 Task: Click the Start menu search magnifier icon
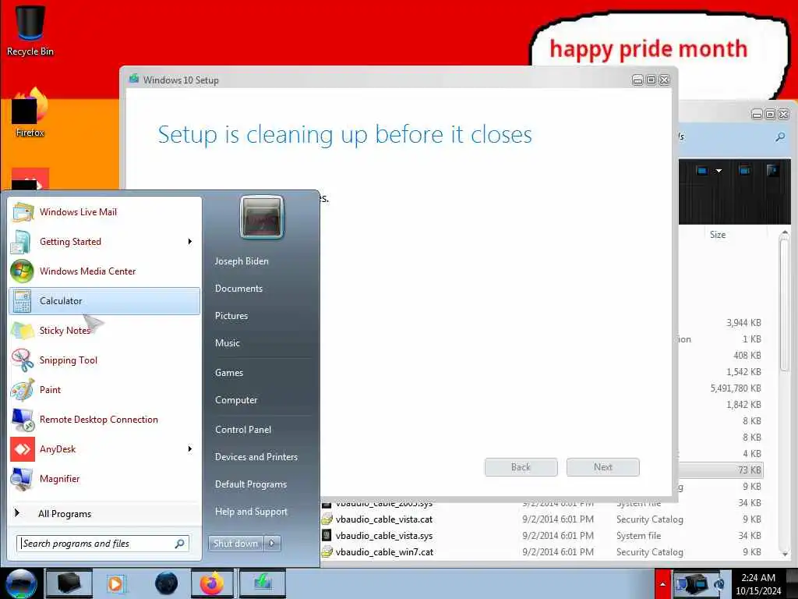180,544
